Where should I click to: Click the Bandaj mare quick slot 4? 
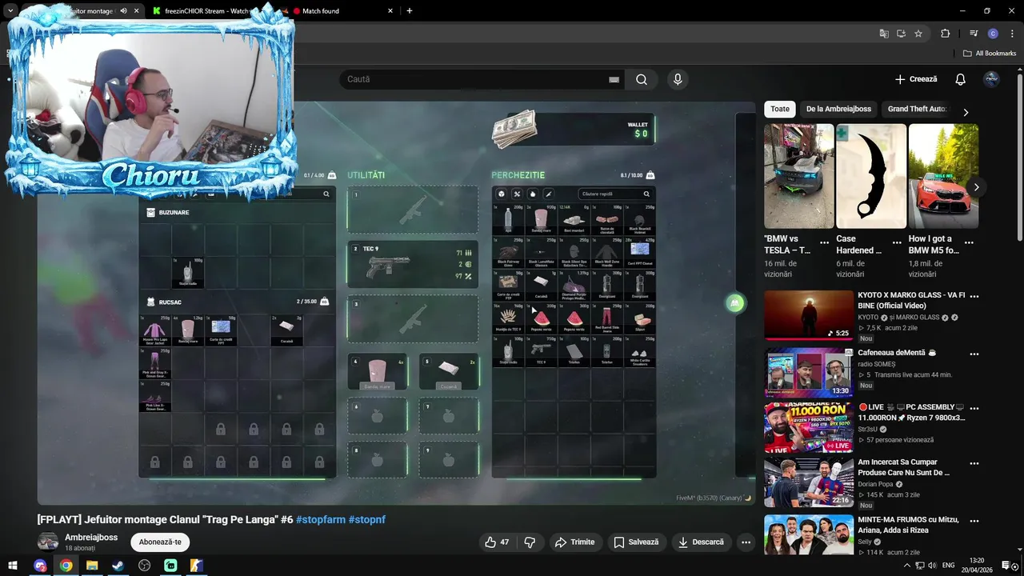point(377,372)
